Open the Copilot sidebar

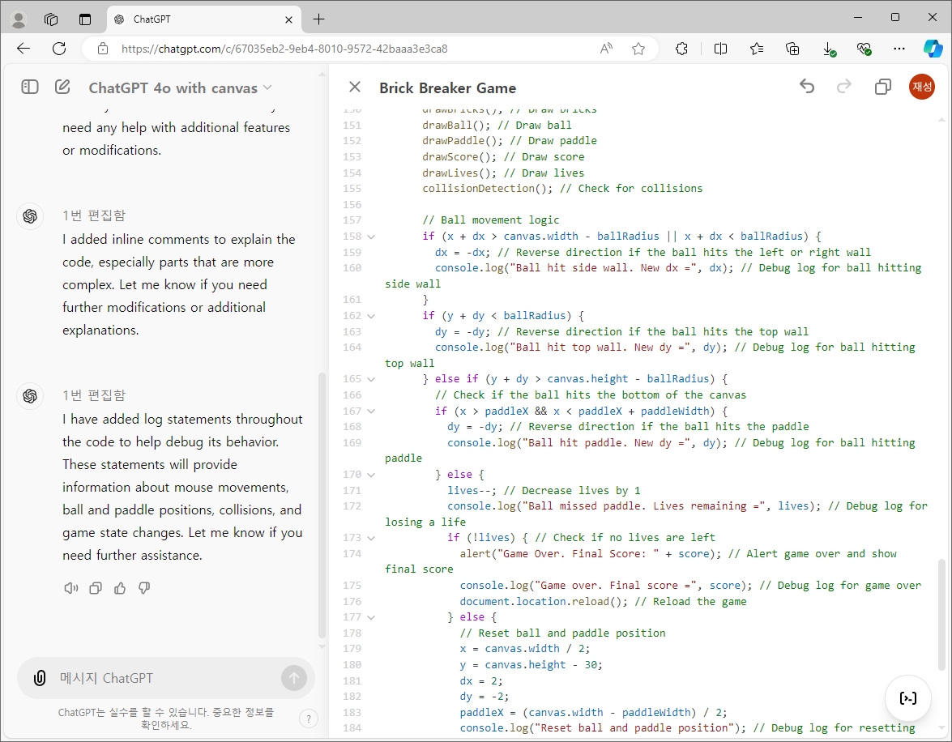click(933, 49)
